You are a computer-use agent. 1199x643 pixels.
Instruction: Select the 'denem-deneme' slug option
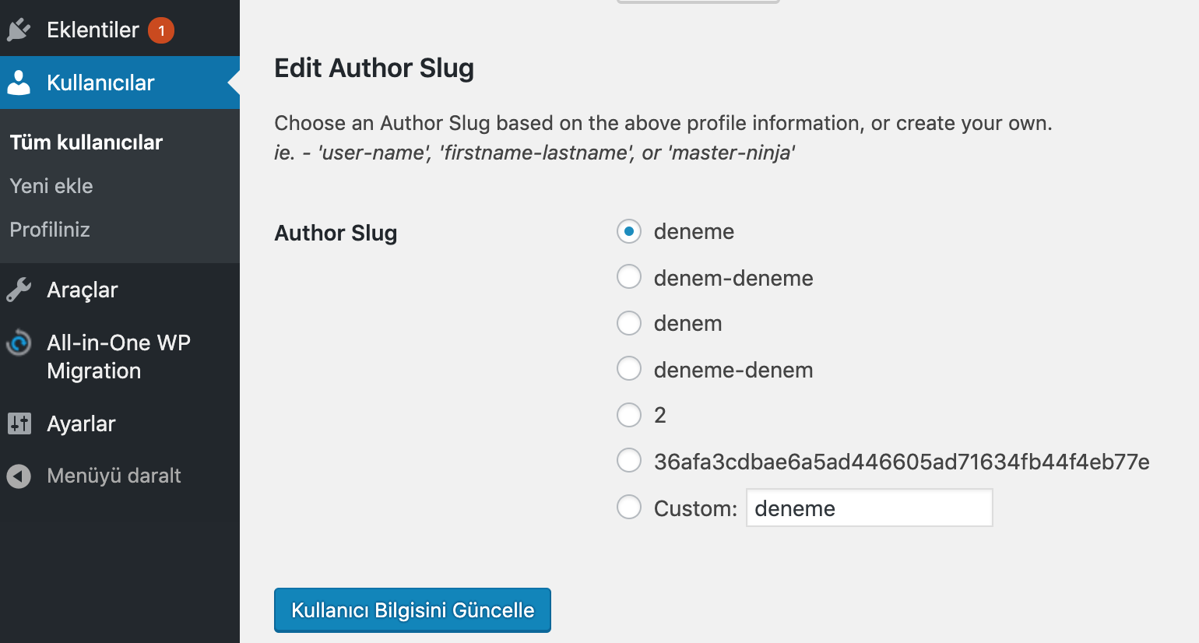coord(629,276)
